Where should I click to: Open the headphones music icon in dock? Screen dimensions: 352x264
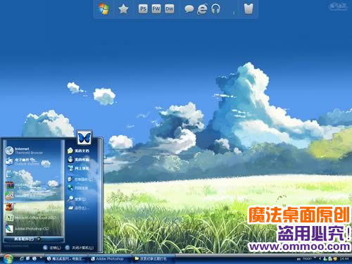click(x=215, y=9)
